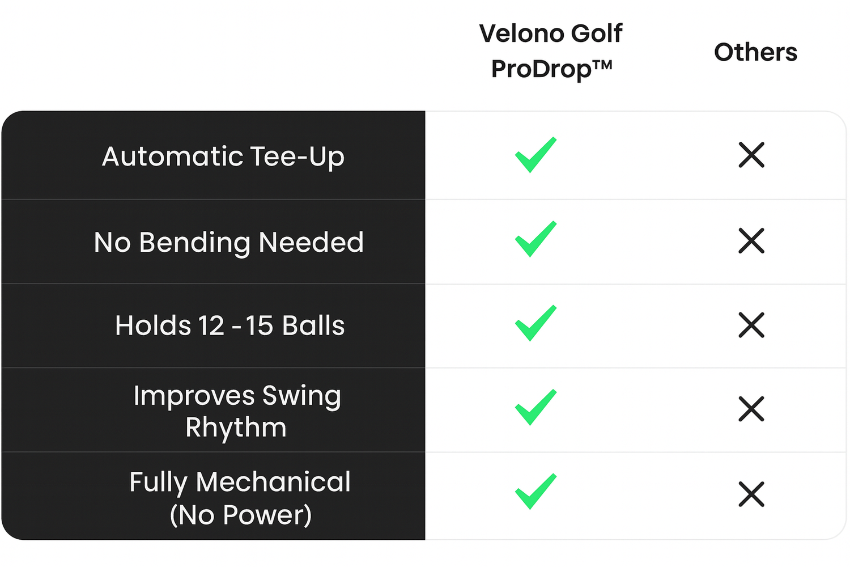Image resolution: width=850 pixels, height=567 pixels.
Task: Click the X mark for No Bending Needed
Action: (751, 241)
